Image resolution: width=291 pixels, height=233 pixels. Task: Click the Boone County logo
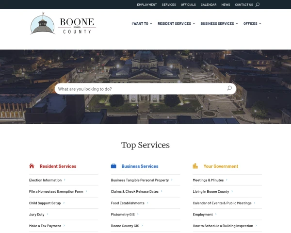63,23
